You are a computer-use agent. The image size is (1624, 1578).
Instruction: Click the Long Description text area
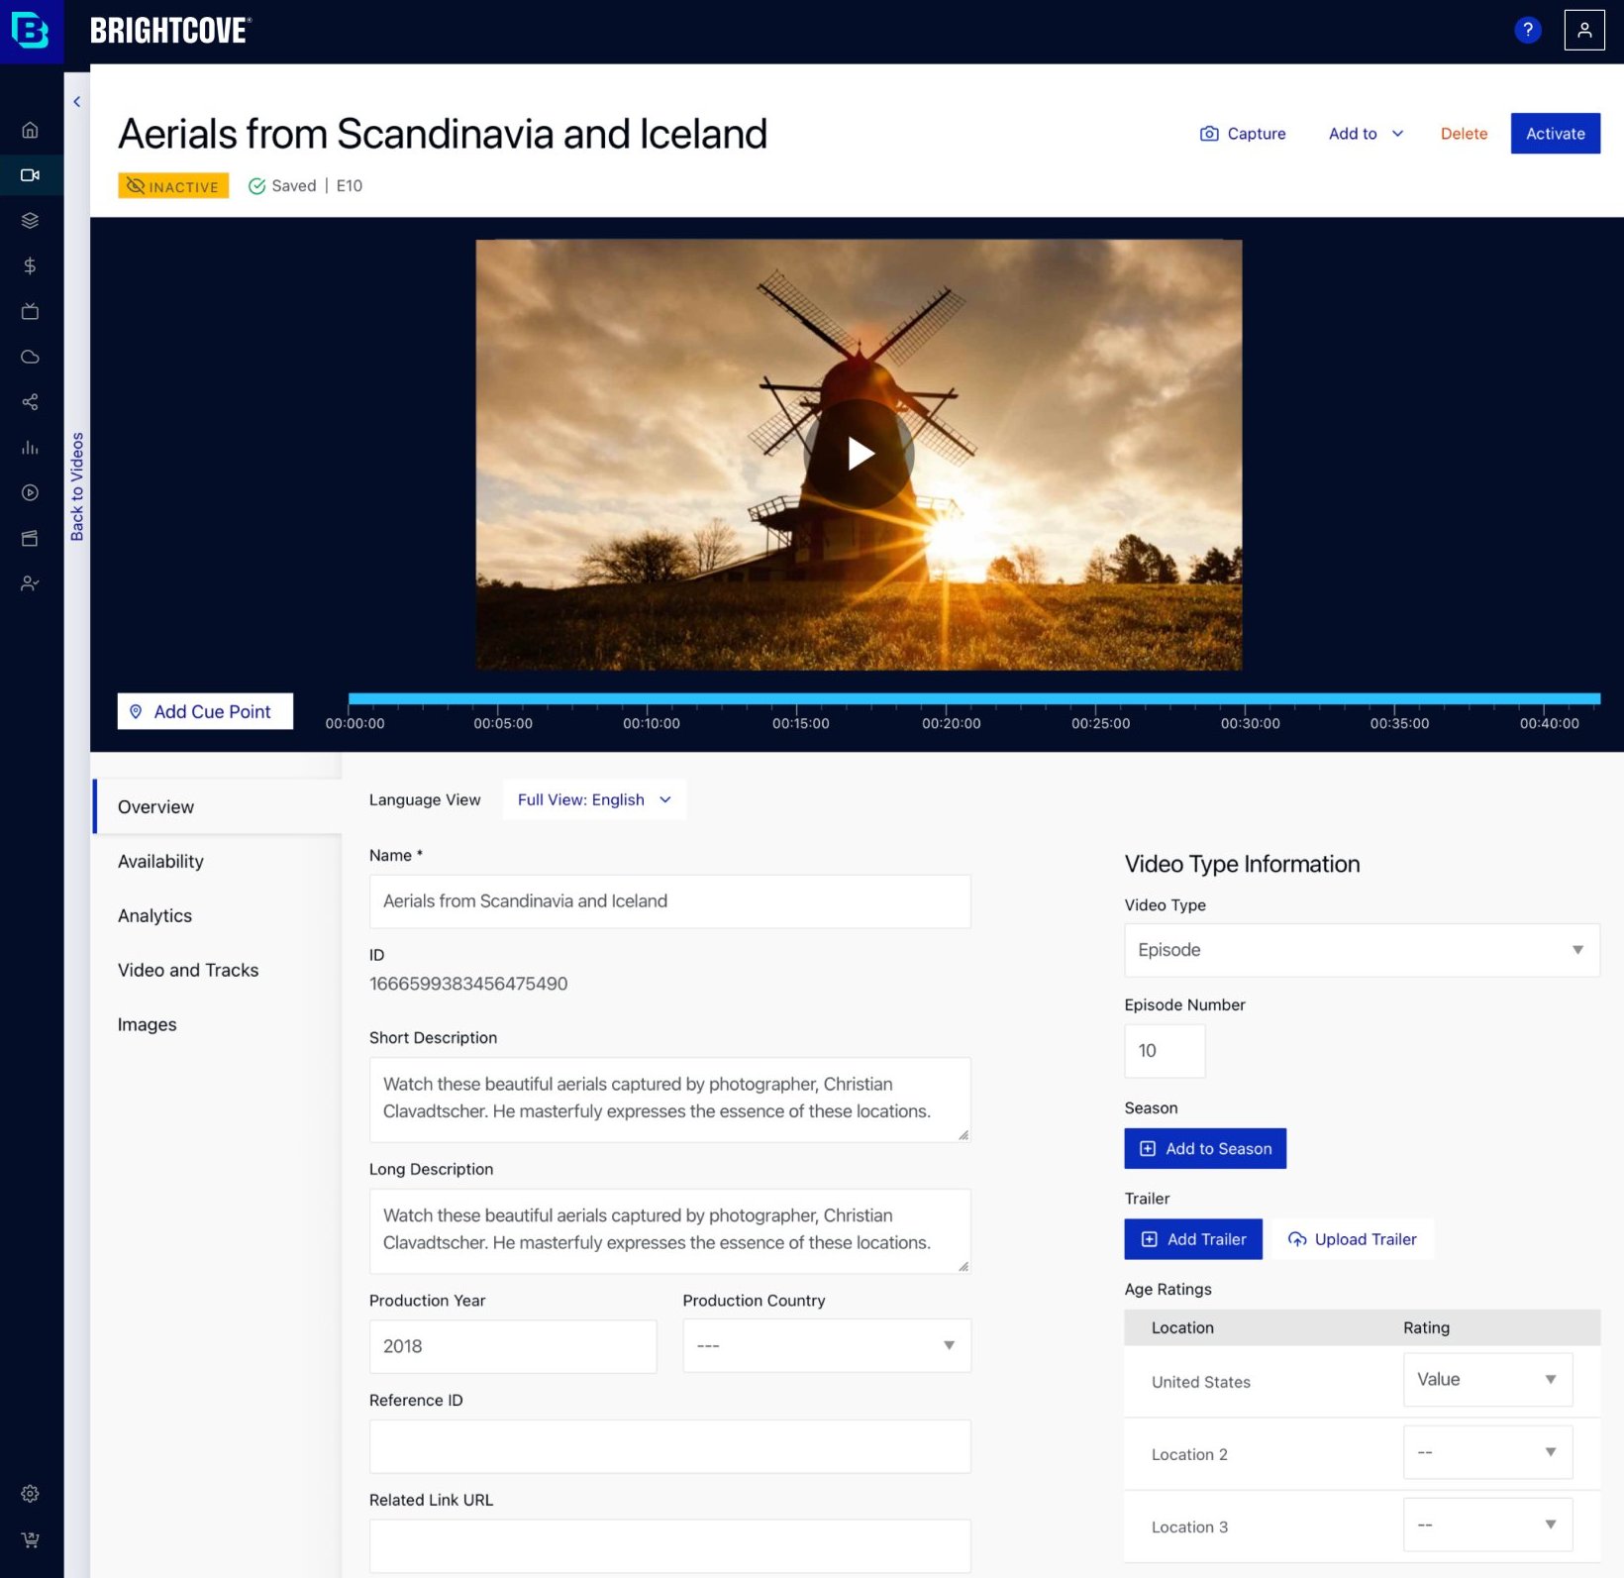pos(669,1230)
